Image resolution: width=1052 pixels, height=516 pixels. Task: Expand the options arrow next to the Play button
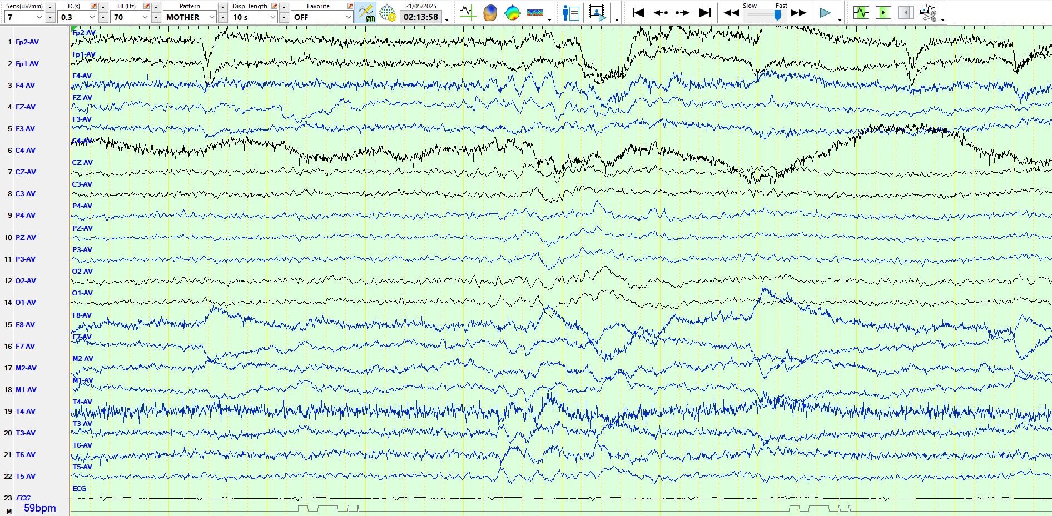[x=840, y=20]
